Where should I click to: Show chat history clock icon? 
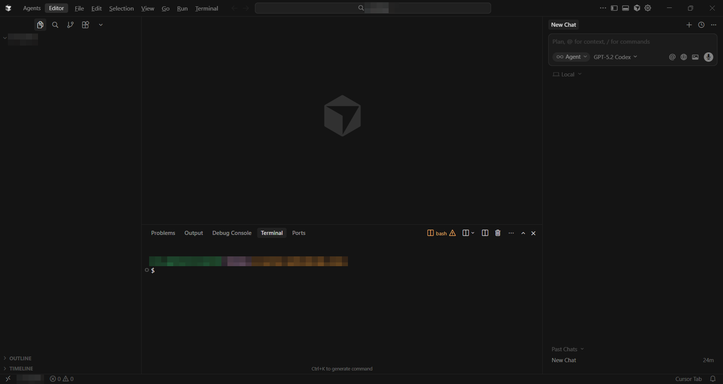(701, 25)
